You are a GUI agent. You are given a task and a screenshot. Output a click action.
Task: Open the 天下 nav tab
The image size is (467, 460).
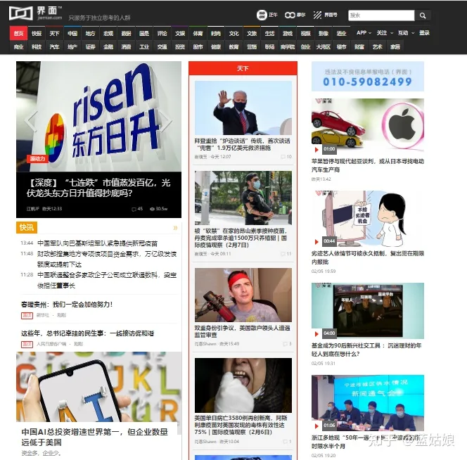[54, 33]
